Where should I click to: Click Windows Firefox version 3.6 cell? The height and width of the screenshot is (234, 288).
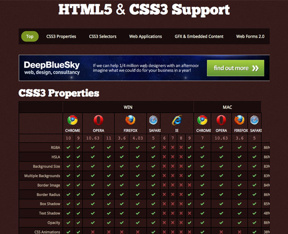tap(122, 138)
